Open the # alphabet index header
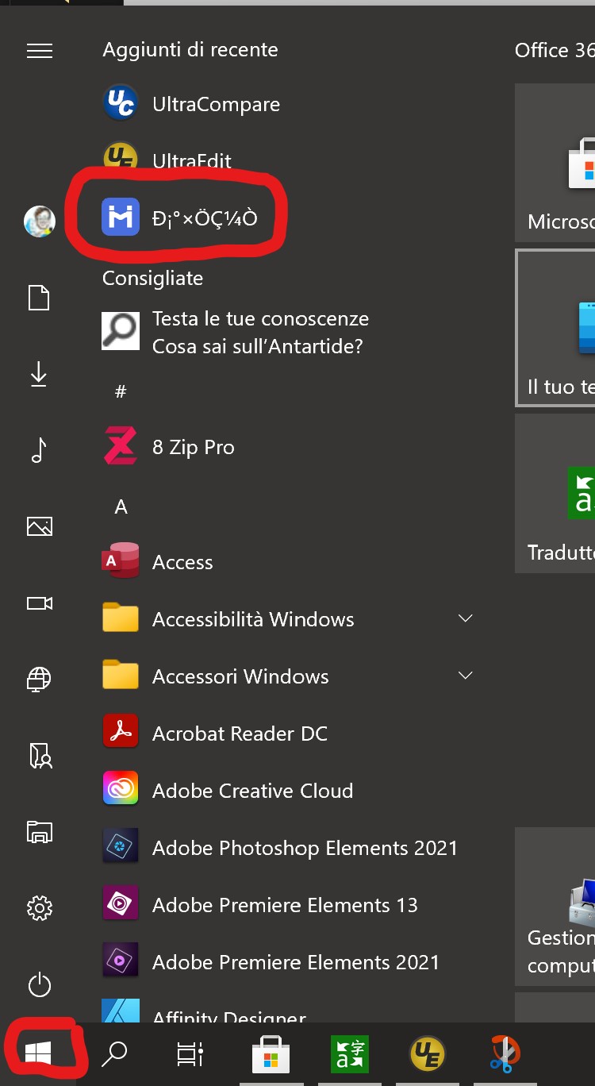 point(121,391)
